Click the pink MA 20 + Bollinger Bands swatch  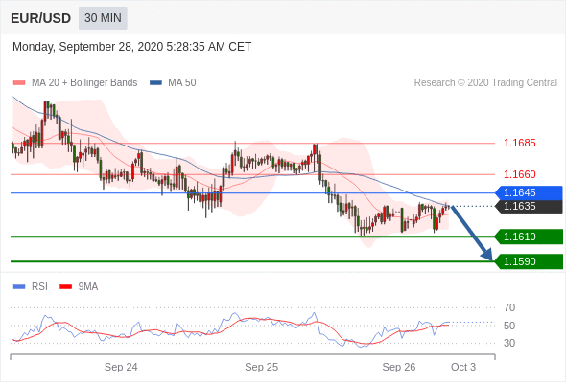tap(19, 83)
